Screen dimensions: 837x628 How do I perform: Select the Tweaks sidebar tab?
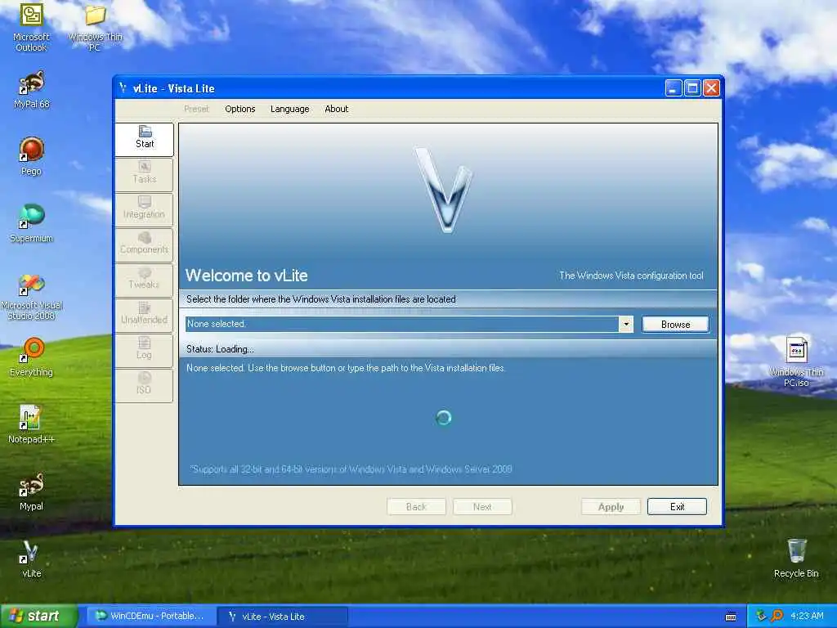[144, 280]
